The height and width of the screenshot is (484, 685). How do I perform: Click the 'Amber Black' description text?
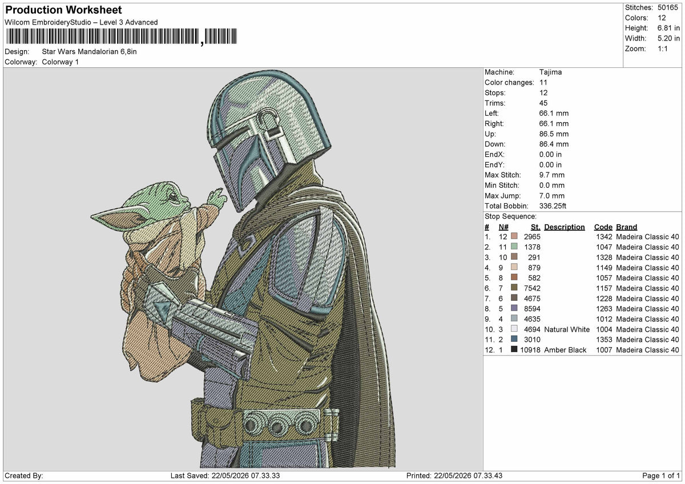click(x=565, y=350)
